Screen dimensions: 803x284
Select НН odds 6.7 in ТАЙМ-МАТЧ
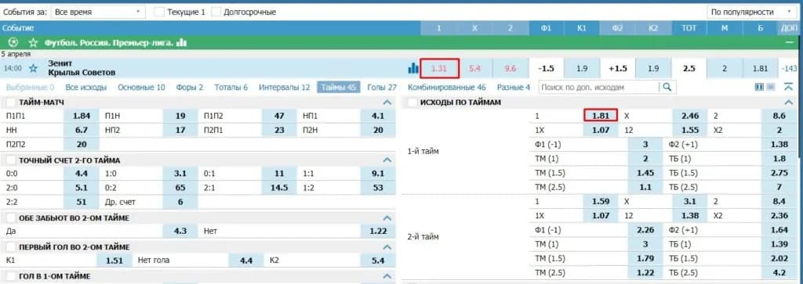[81, 130]
